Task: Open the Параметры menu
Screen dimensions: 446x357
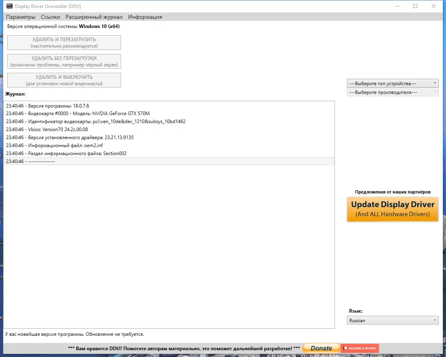Action: pos(21,17)
